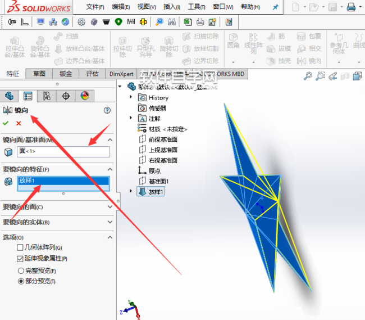Collapse the Features to Mirror section
Viewport: 365px width, 320px height.
pyautogui.click(x=110, y=169)
